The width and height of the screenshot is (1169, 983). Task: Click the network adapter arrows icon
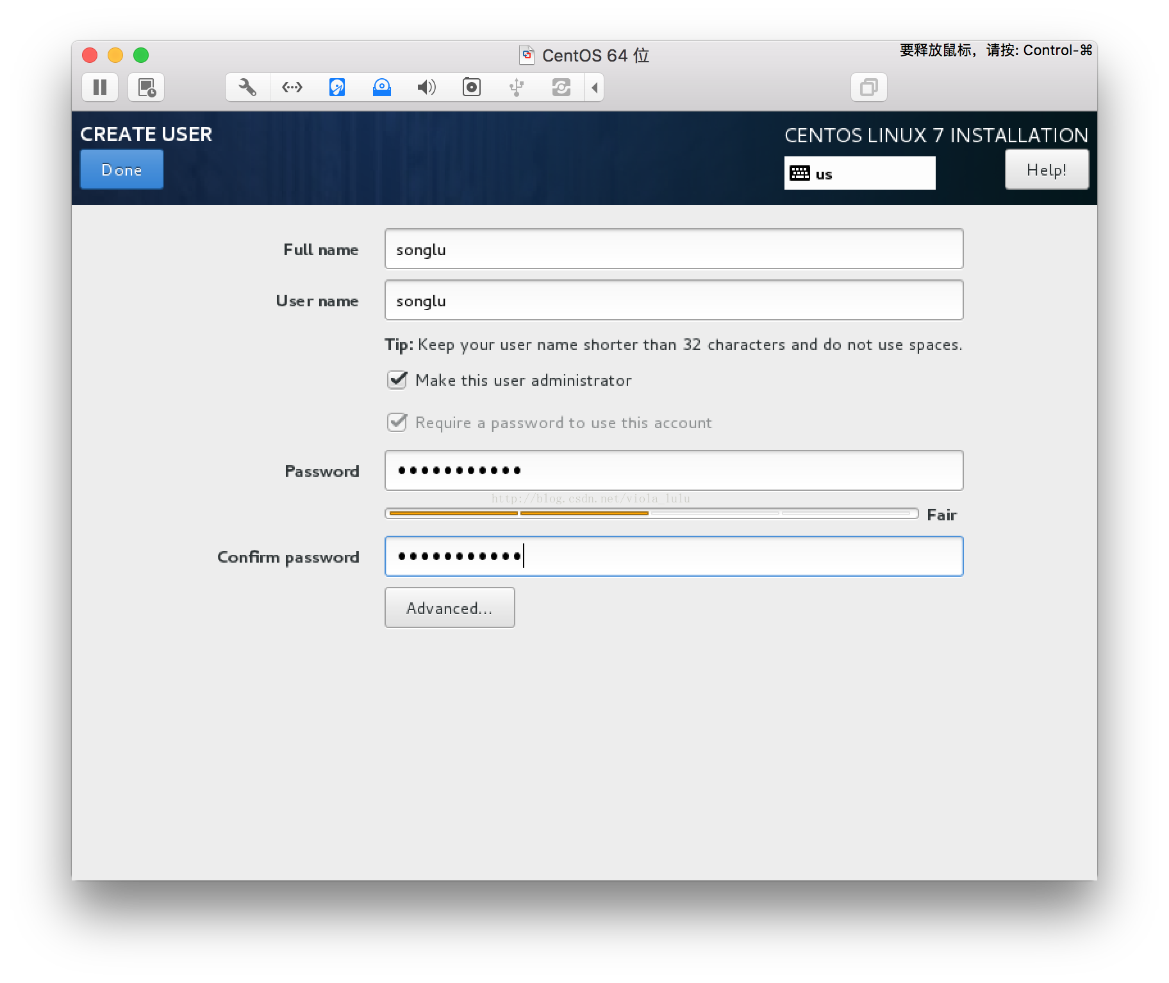(292, 87)
